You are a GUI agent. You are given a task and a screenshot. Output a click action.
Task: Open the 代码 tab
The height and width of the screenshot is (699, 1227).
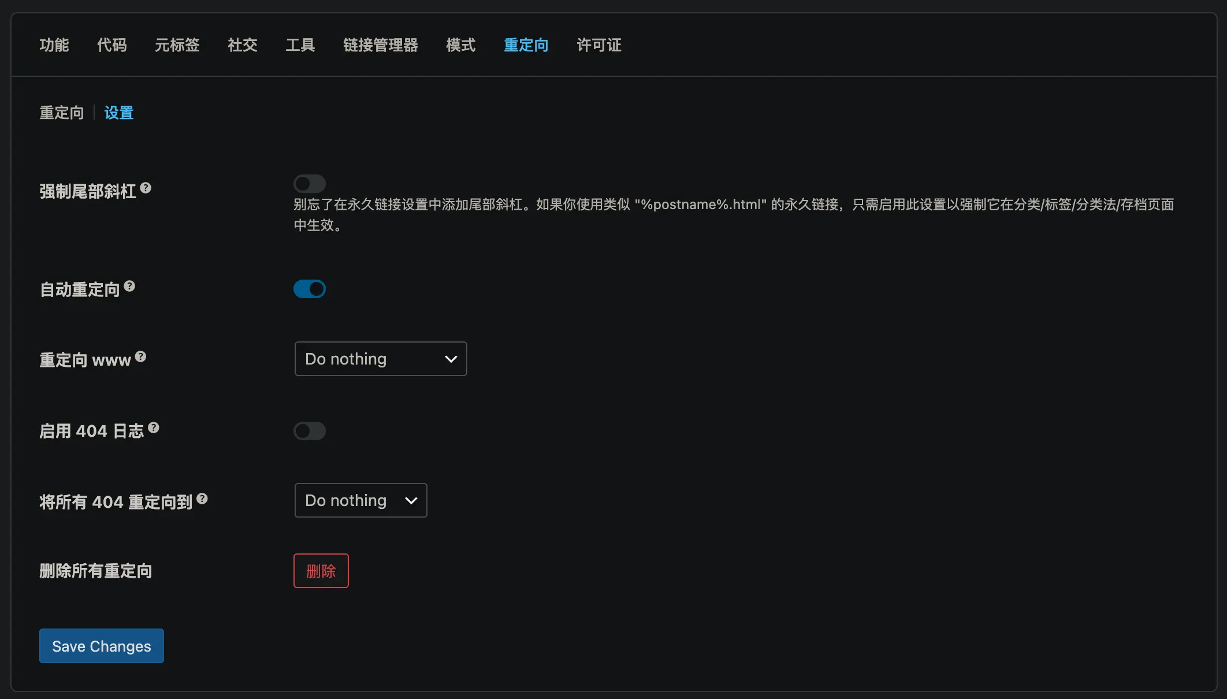[112, 45]
